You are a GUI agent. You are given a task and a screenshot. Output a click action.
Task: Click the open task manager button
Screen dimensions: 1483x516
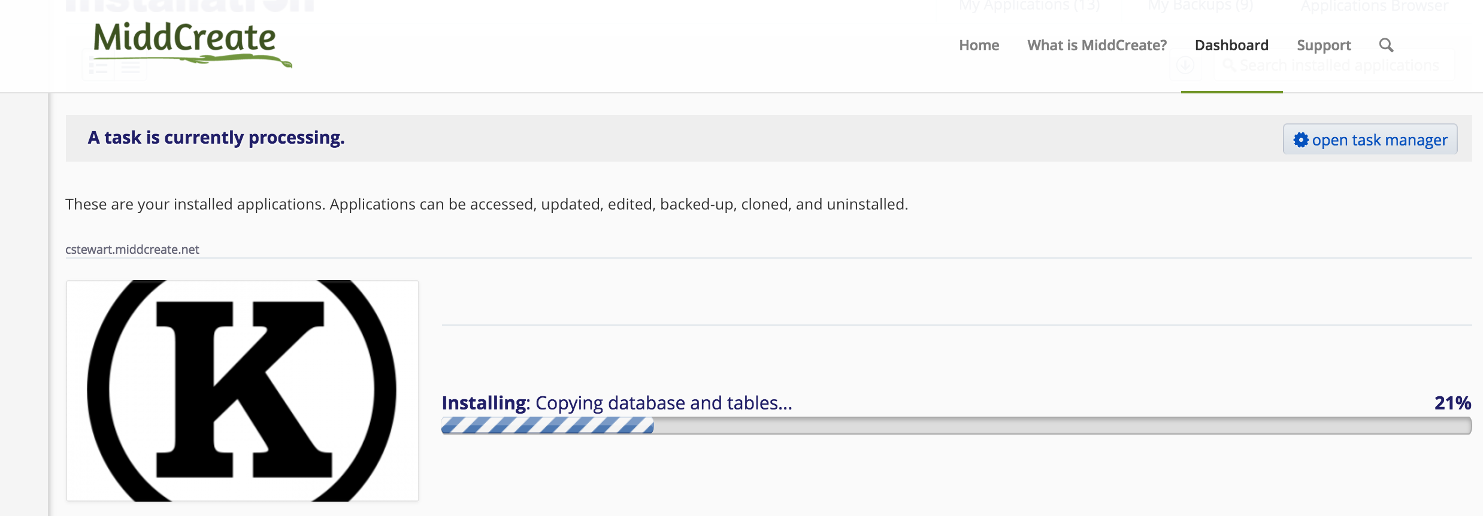(x=1370, y=139)
